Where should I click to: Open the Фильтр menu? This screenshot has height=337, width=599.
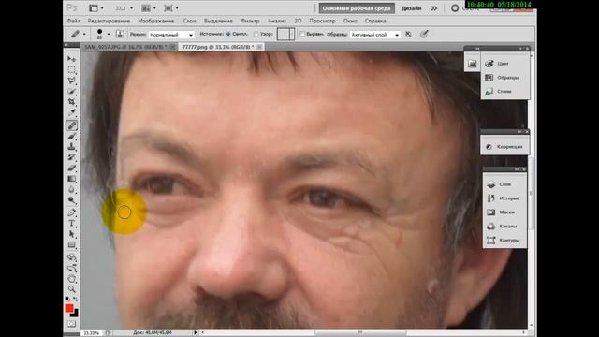pyautogui.click(x=250, y=21)
